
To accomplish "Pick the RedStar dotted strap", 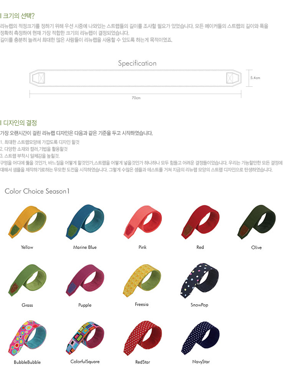I will [x=143, y=338].
